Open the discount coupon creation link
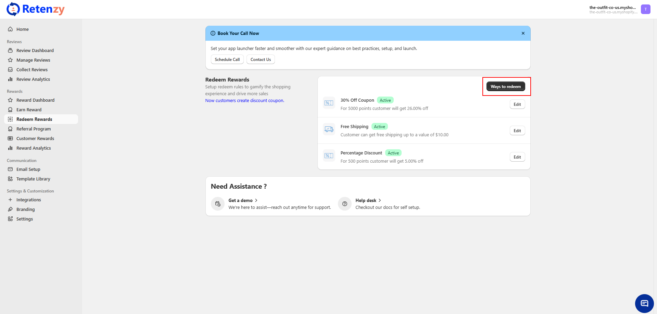 (244, 100)
